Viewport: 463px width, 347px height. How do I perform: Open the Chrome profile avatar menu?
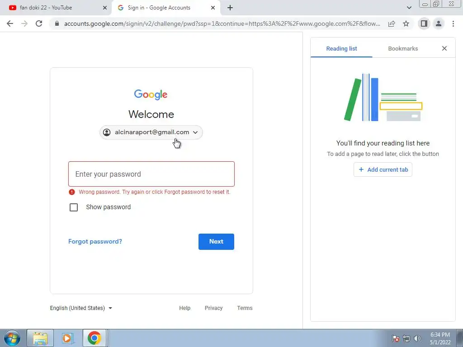click(x=439, y=23)
